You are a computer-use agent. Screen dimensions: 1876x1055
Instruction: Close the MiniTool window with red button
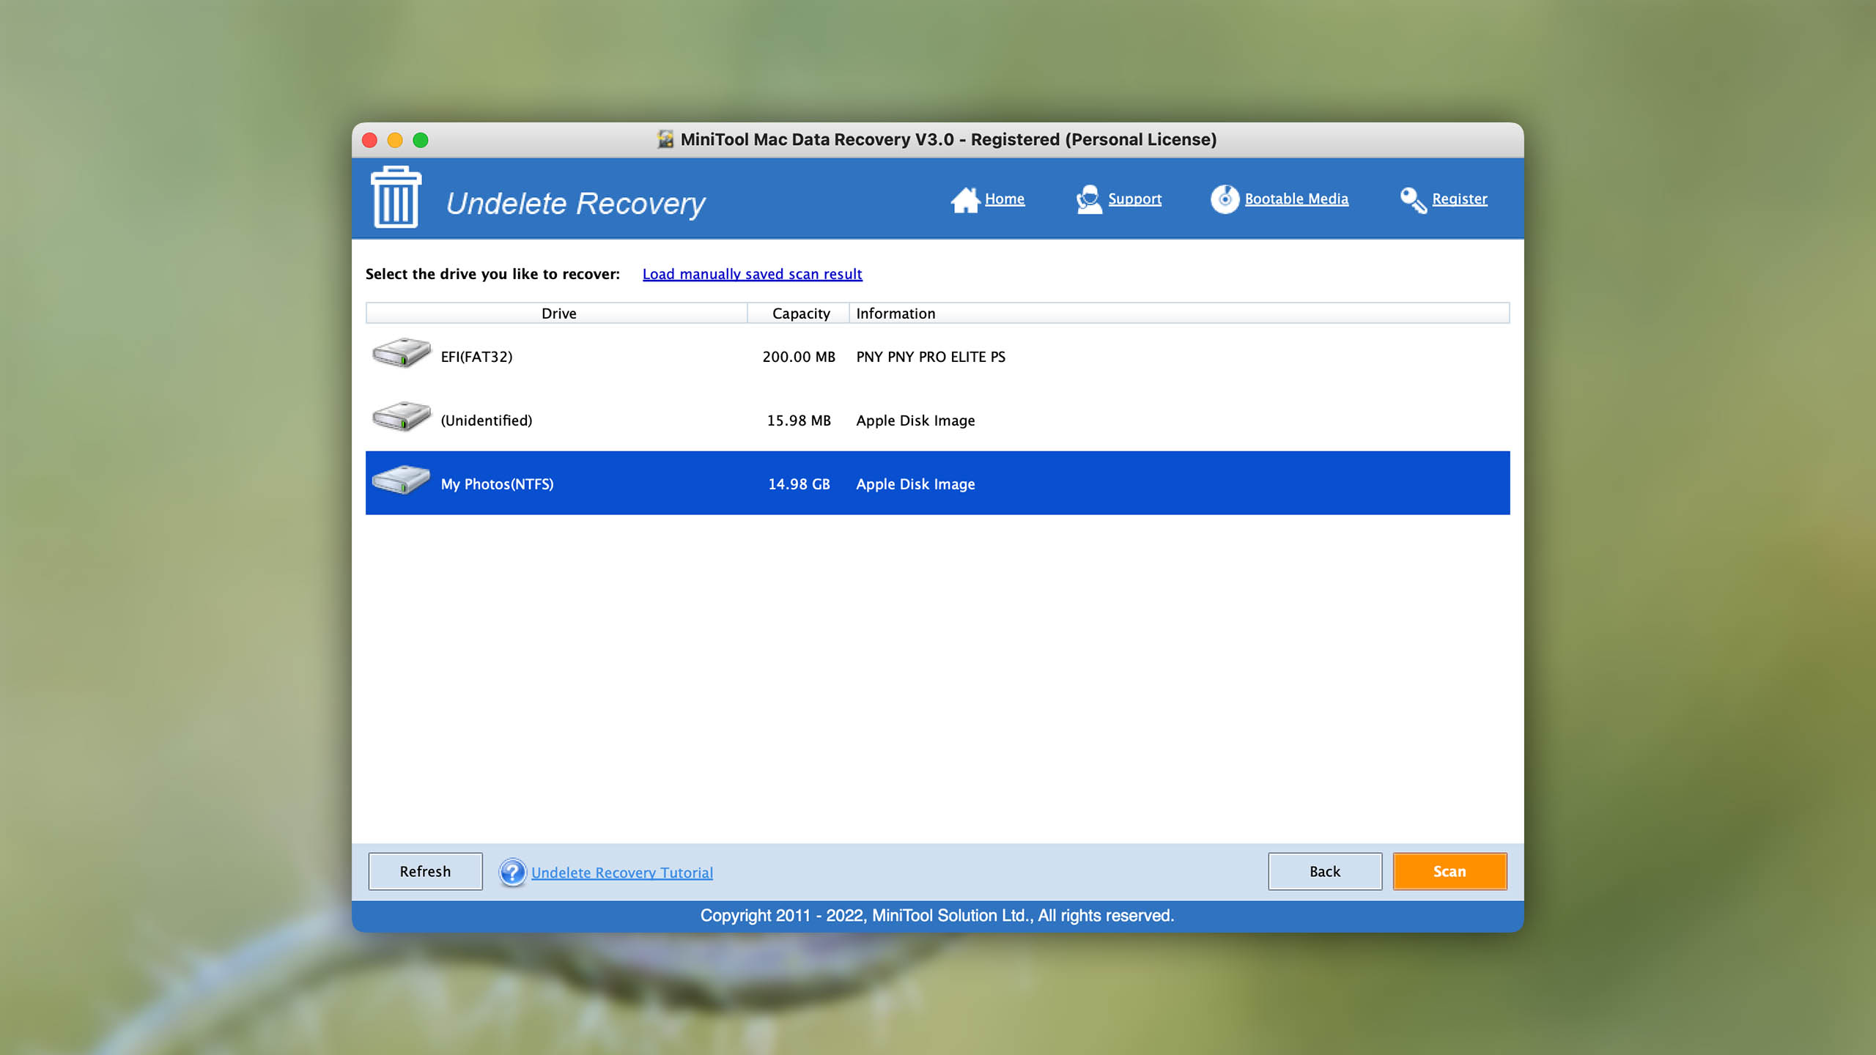(x=370, y=140)
